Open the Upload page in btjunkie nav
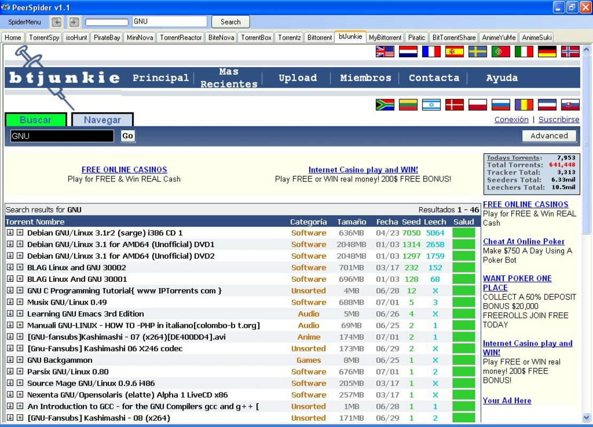Image resolution: width=593 pixels, height=427 pixels. coord(298,78)
